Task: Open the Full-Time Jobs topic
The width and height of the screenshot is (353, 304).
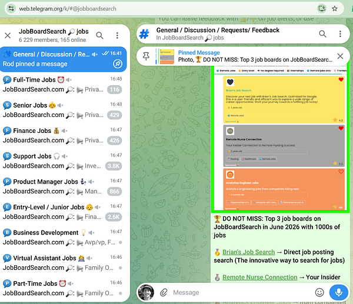Action: tap(62, 85)
